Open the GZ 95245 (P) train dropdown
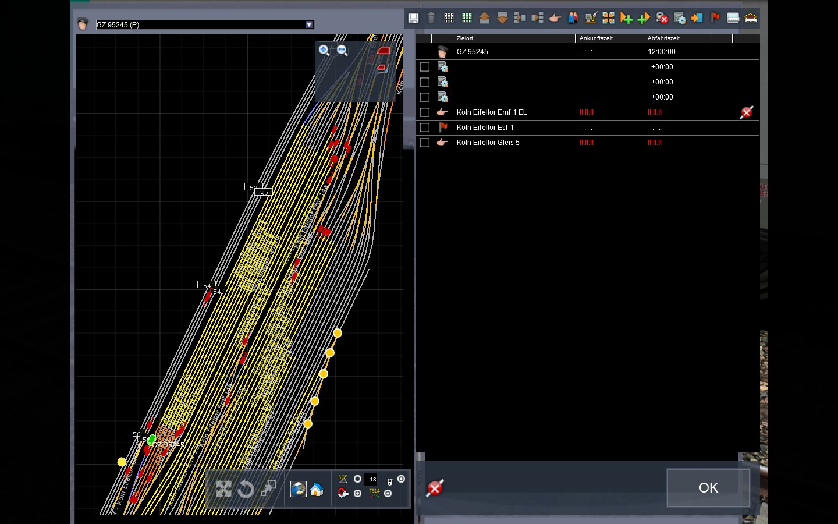Image resolution: width=838 pixels, height=524 pixels. click(309, 24)
